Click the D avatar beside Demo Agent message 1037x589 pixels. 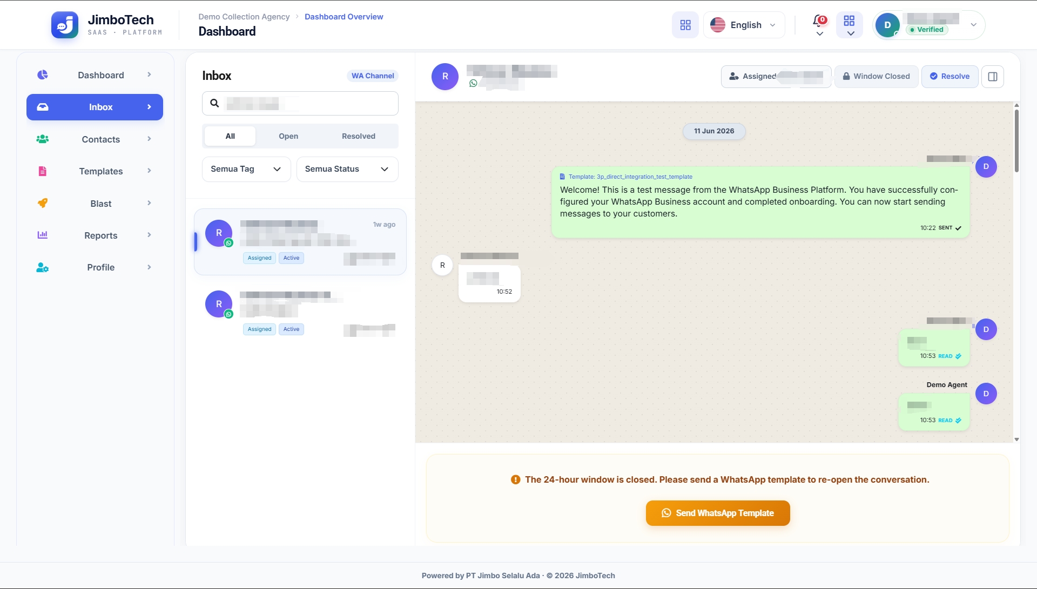[x=986, y=394]
